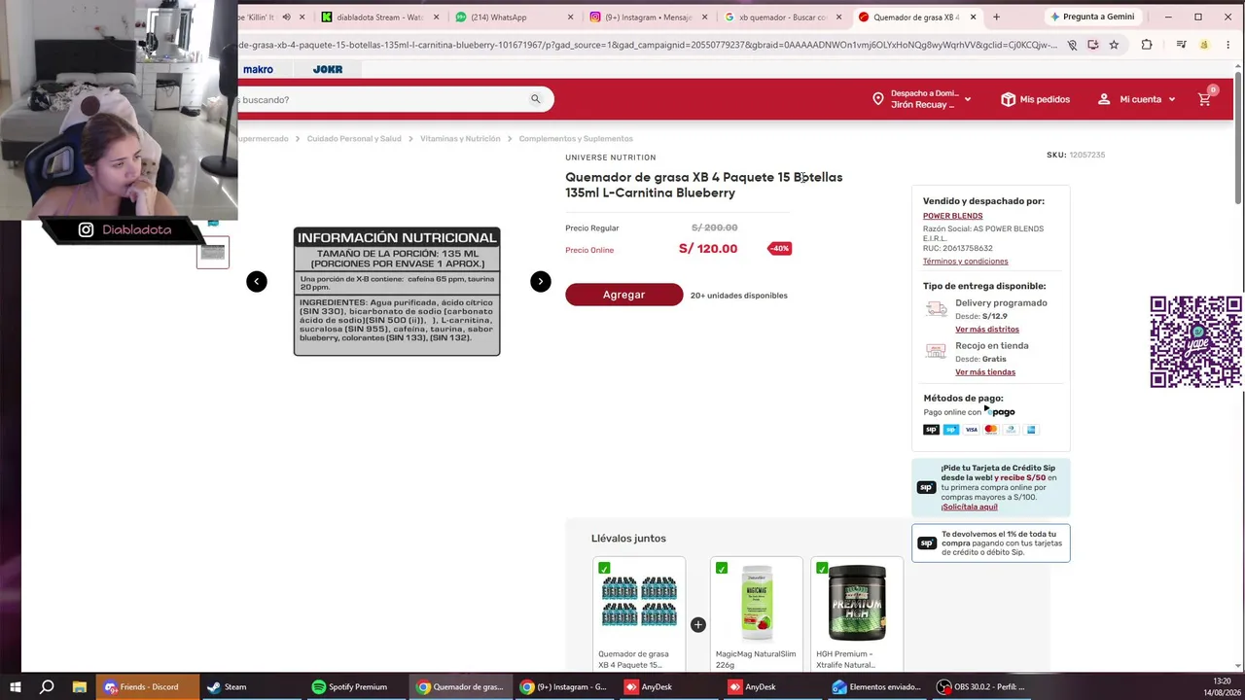
Task: Open Mis pedidos link
Action: pos(1045,99)
